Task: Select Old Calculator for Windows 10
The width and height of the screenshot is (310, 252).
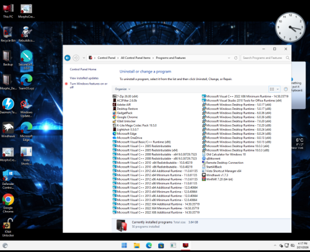Action: pos(224,155)
